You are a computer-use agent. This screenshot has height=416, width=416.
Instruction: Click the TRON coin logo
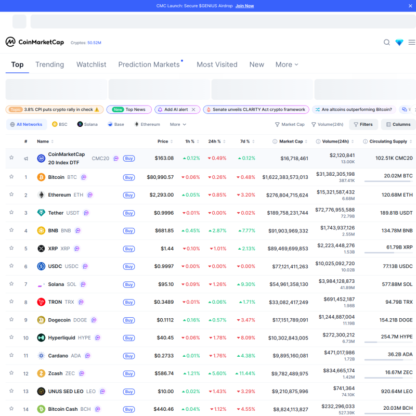[41, 302]
